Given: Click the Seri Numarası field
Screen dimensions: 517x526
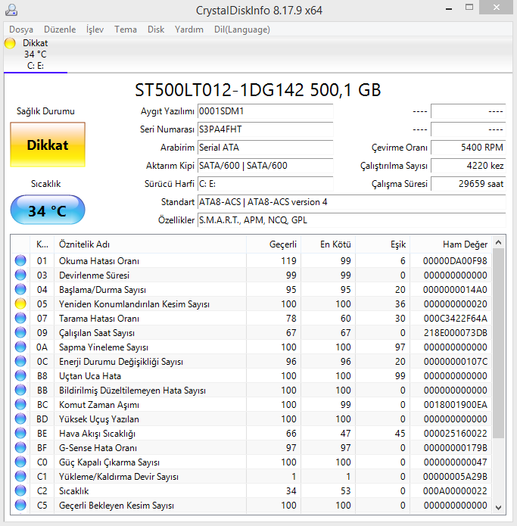Looking at the screenshot, I should pyautogui.click(x=265, y=129).
